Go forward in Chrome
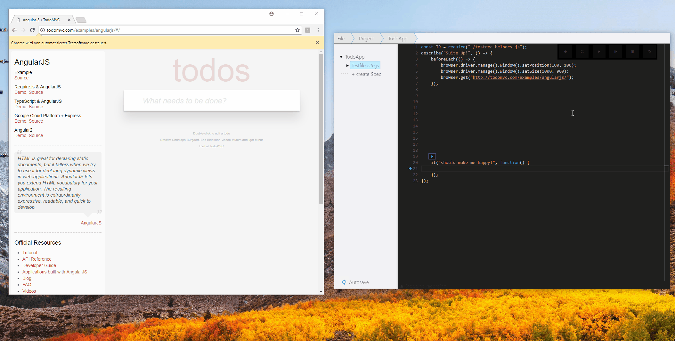Screen dimensions: 675x341 pyautogui.click(x=23, y=30)
